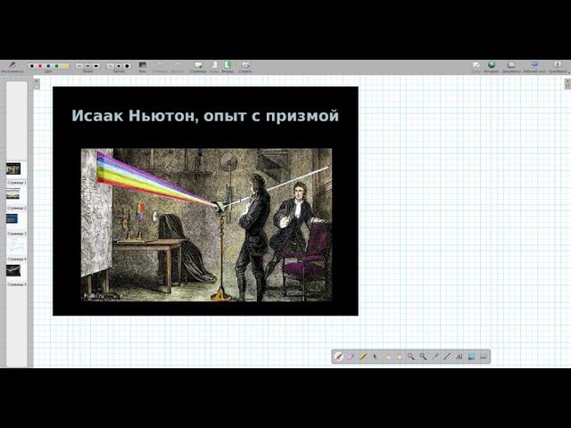The height and width of the screenshot is (428, 571).
Task: Open Страница 5 thumbnail
Action: pyautogui.click(x=13, y=270)
